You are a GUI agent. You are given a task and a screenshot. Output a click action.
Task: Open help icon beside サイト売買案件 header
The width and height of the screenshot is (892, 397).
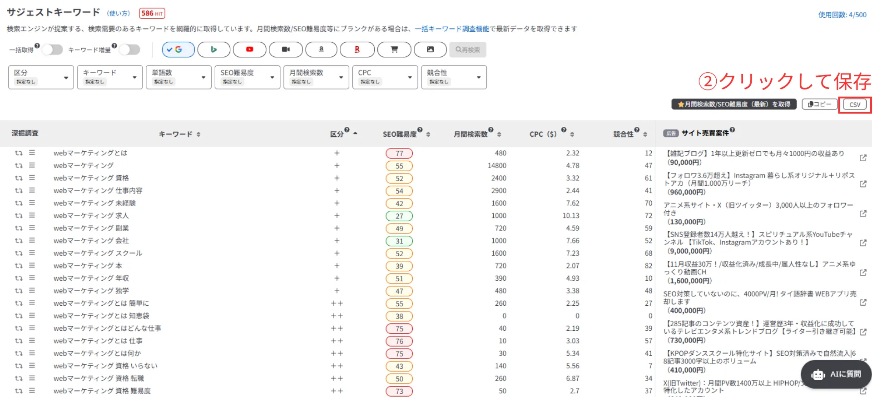733,130
